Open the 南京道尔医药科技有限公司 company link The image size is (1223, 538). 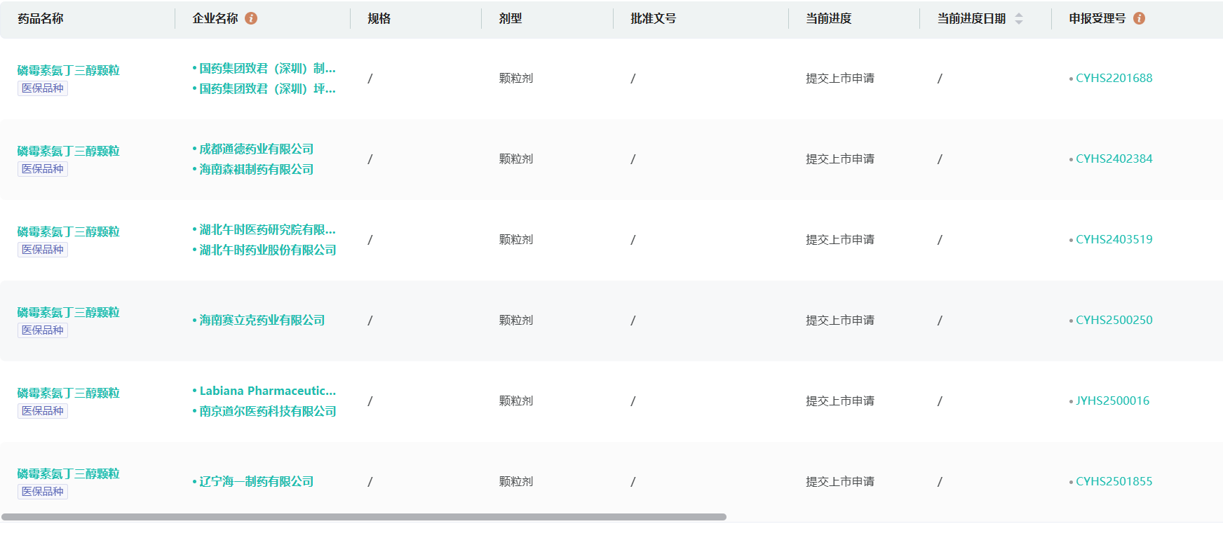267,412
